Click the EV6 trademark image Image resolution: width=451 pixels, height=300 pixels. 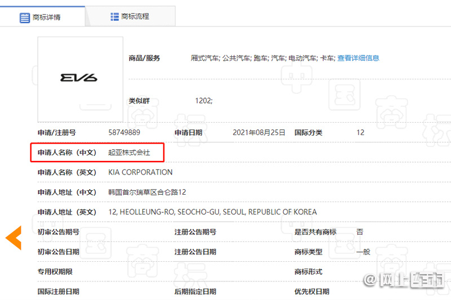(80, 79)
